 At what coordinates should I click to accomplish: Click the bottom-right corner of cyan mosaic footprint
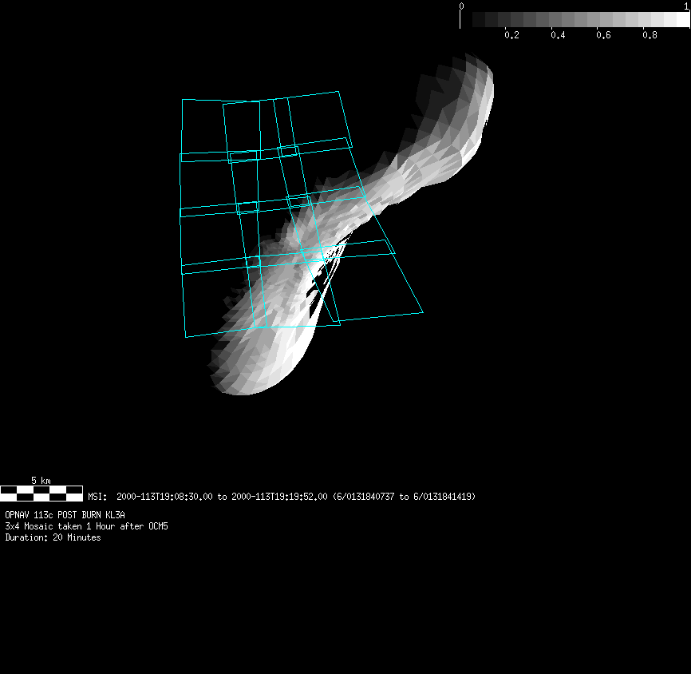[x=422, y=311]
